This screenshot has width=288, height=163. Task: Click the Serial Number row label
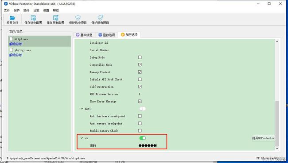tap(99, 50)
